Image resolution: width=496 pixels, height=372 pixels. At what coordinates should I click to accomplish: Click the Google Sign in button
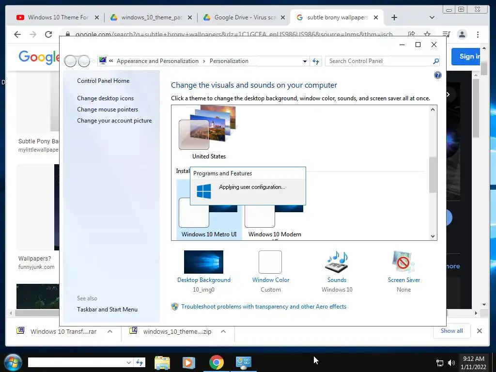465,56
